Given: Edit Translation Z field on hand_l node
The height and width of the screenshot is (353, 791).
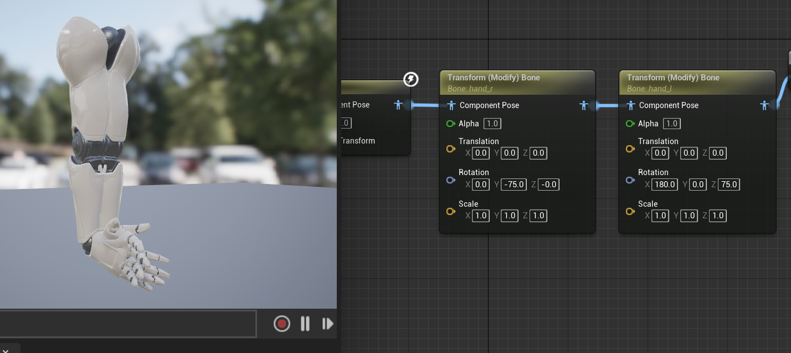Looking at the screenshot, I should click(x=718, y=153).
